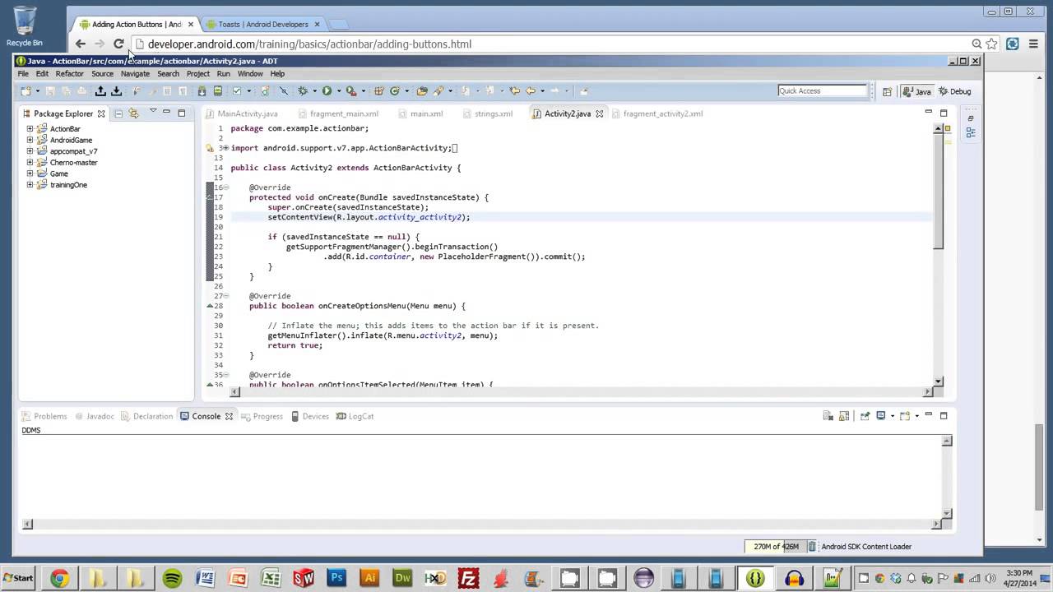This screenshot has height=592, width=1053.
Task: Collapse All in Package Explorer
Action: [118, 113]
